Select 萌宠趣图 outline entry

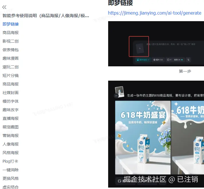point(11,127)
